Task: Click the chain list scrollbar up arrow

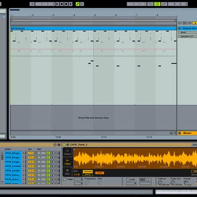Action: pyautogui.click(x=2, y=153)
